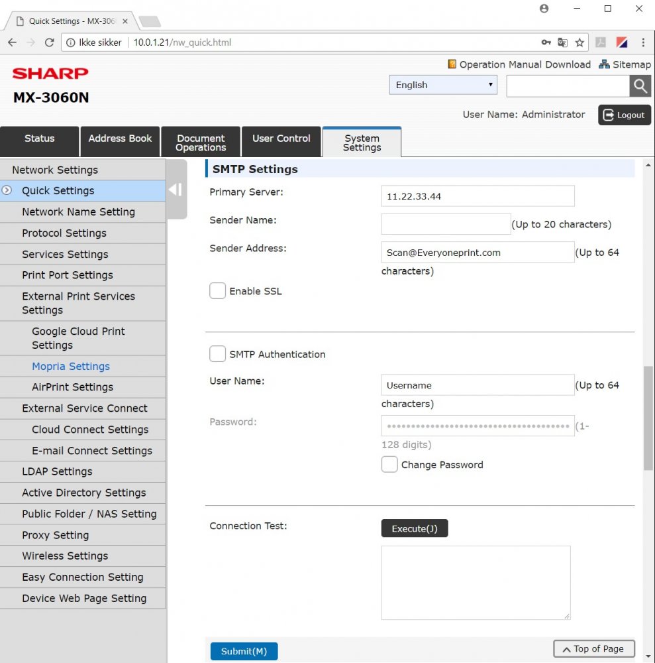Open the User Control tab
The image size is (655, 663).
tap(281, 139)
